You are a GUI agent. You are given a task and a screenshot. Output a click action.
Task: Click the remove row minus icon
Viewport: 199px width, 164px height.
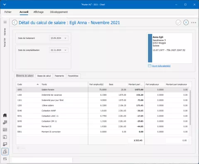click(23, 148)
